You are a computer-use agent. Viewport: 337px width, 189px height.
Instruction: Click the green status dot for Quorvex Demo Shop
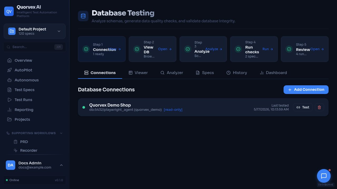pyautogui.click(x=84, y=107)
